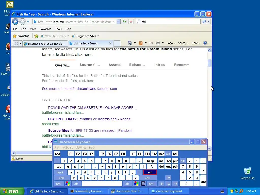Open the Page menu dropdown
Viewport: 260px width, 195px height.
pyautogui.click(x=171, y=43)
